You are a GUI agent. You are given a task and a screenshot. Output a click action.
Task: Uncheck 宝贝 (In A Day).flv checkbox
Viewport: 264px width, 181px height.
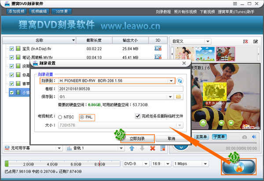11,49
